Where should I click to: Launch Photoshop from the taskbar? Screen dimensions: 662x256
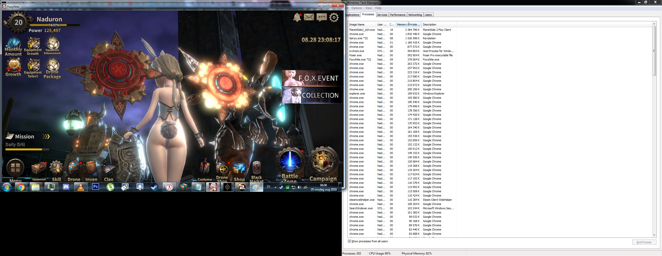tap(96, 187)
